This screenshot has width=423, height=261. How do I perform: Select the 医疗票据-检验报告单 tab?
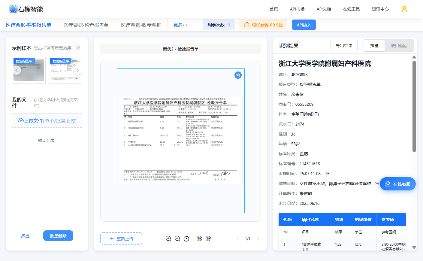tap(29, 25)
